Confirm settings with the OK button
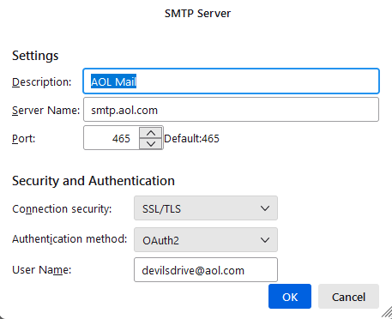Viewport: 392px width, 319px height. pos(290,297)
